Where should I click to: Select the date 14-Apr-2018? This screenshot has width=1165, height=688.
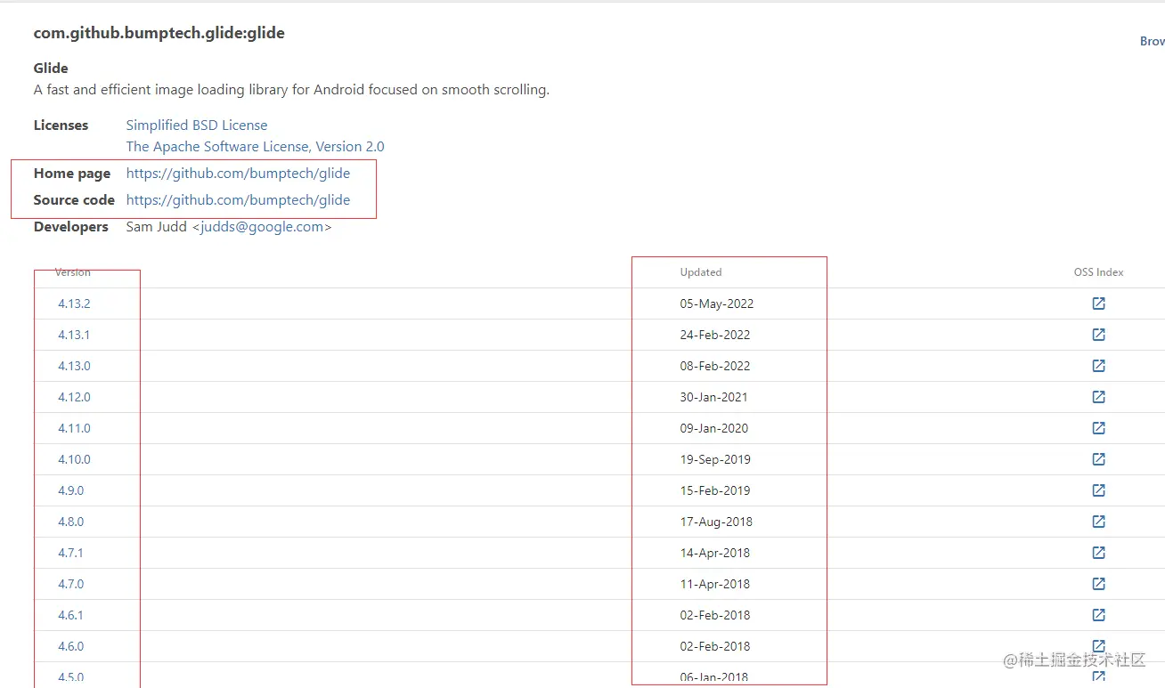(x=715, y=553)
